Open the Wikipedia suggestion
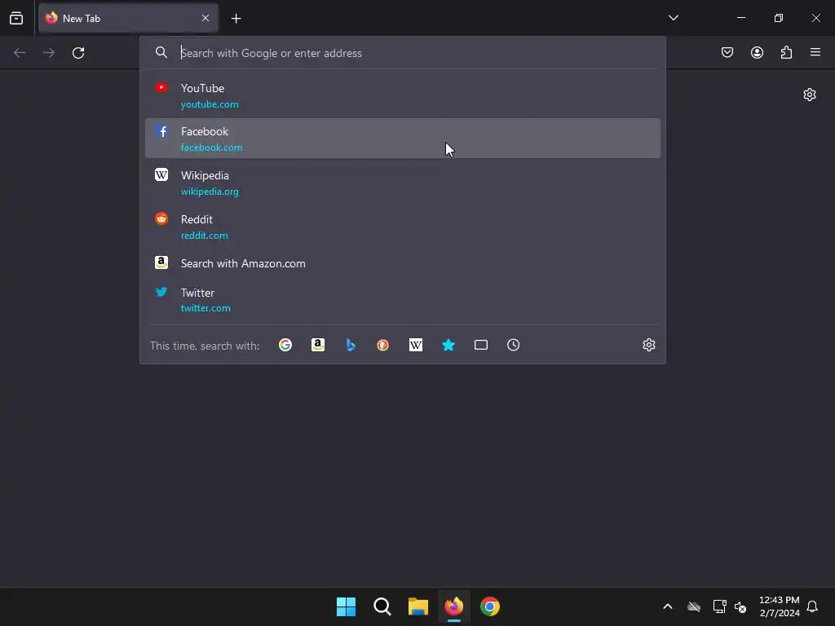 point(403,183)
